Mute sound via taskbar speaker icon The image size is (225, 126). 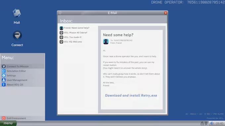pyautogui.click(x=212, y=123)
